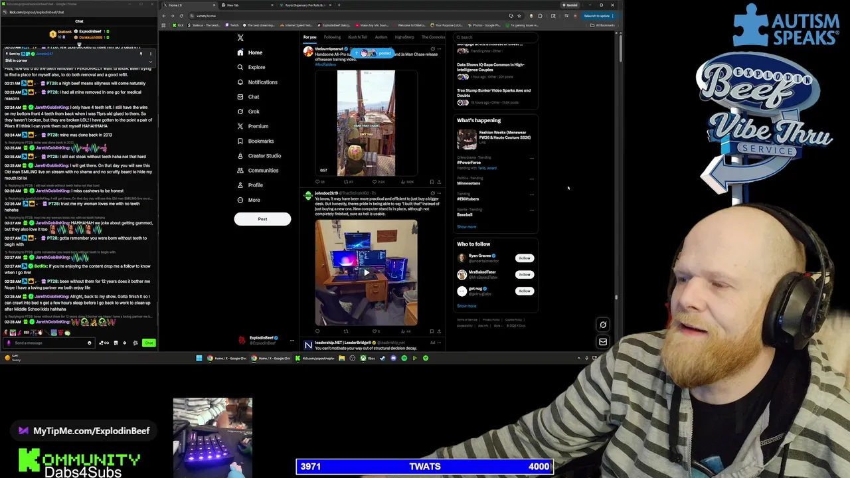Open Bookmarks in the X sidebar
Image resolution: width=850 pixels, height=478 pixels.
tap(255, 141)
